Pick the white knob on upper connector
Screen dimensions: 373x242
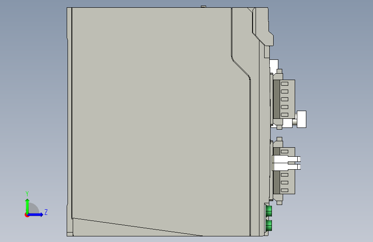[x=302, y=119]
